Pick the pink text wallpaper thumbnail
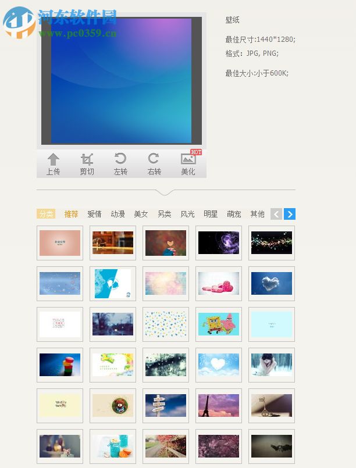This screenshot has width=356, height=468. [60, 243]
